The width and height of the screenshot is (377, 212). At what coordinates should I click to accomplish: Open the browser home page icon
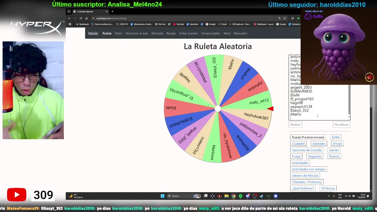[x=86, y=18]
